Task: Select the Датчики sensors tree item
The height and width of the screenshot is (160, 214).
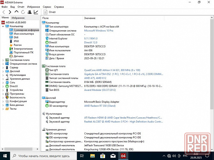Action: tap(18, 56)
